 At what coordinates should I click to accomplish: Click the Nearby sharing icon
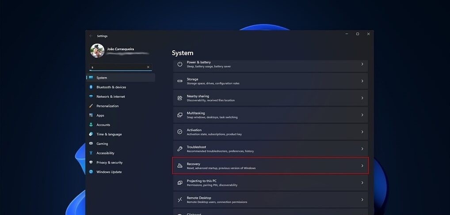coord(180,98)
